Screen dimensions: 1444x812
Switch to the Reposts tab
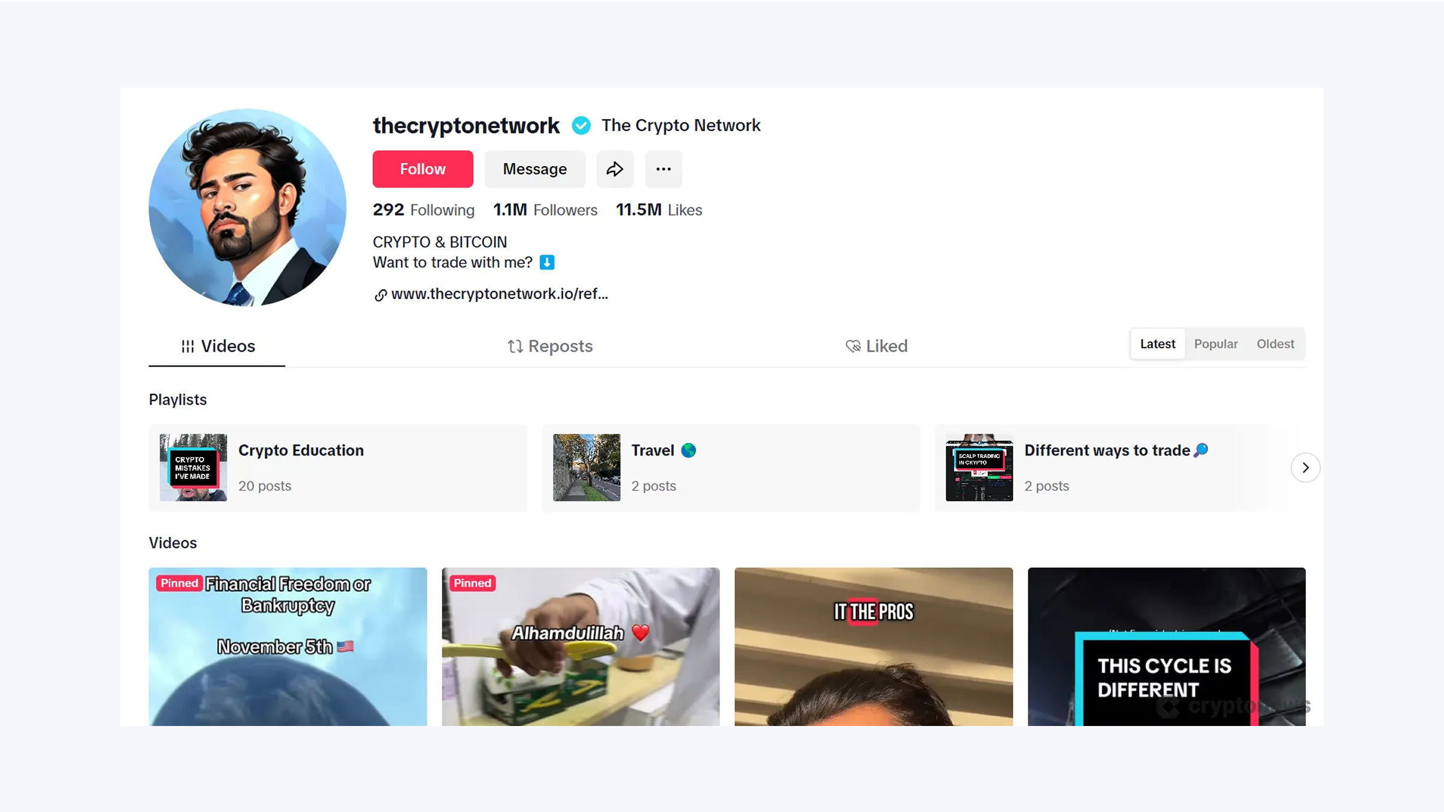(550, 346)
